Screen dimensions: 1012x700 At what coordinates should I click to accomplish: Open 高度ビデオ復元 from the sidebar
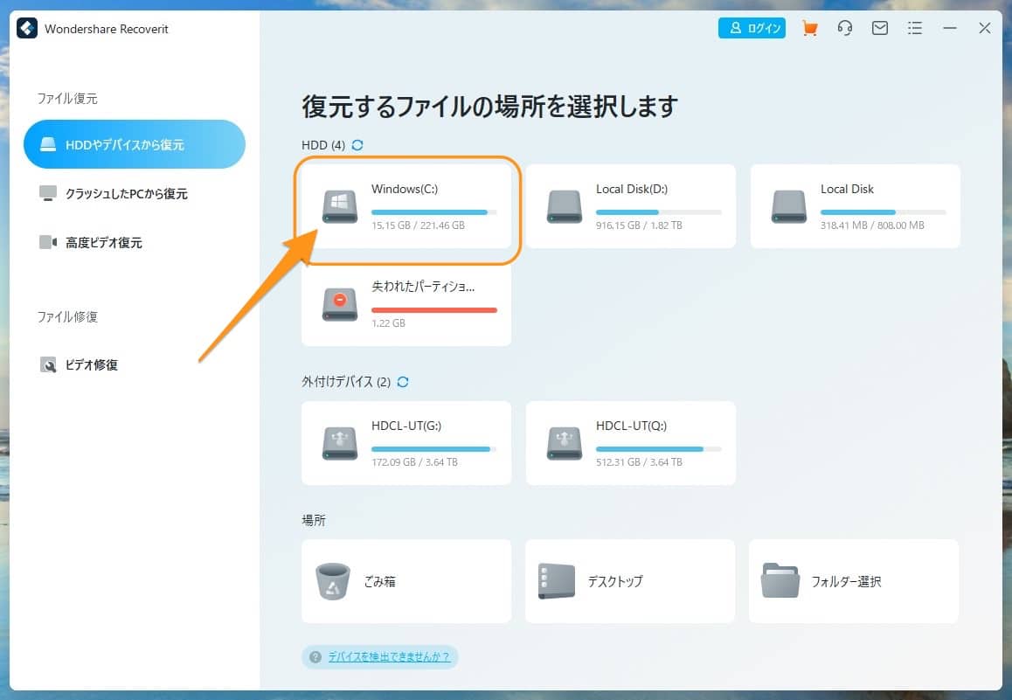(103, 243)
